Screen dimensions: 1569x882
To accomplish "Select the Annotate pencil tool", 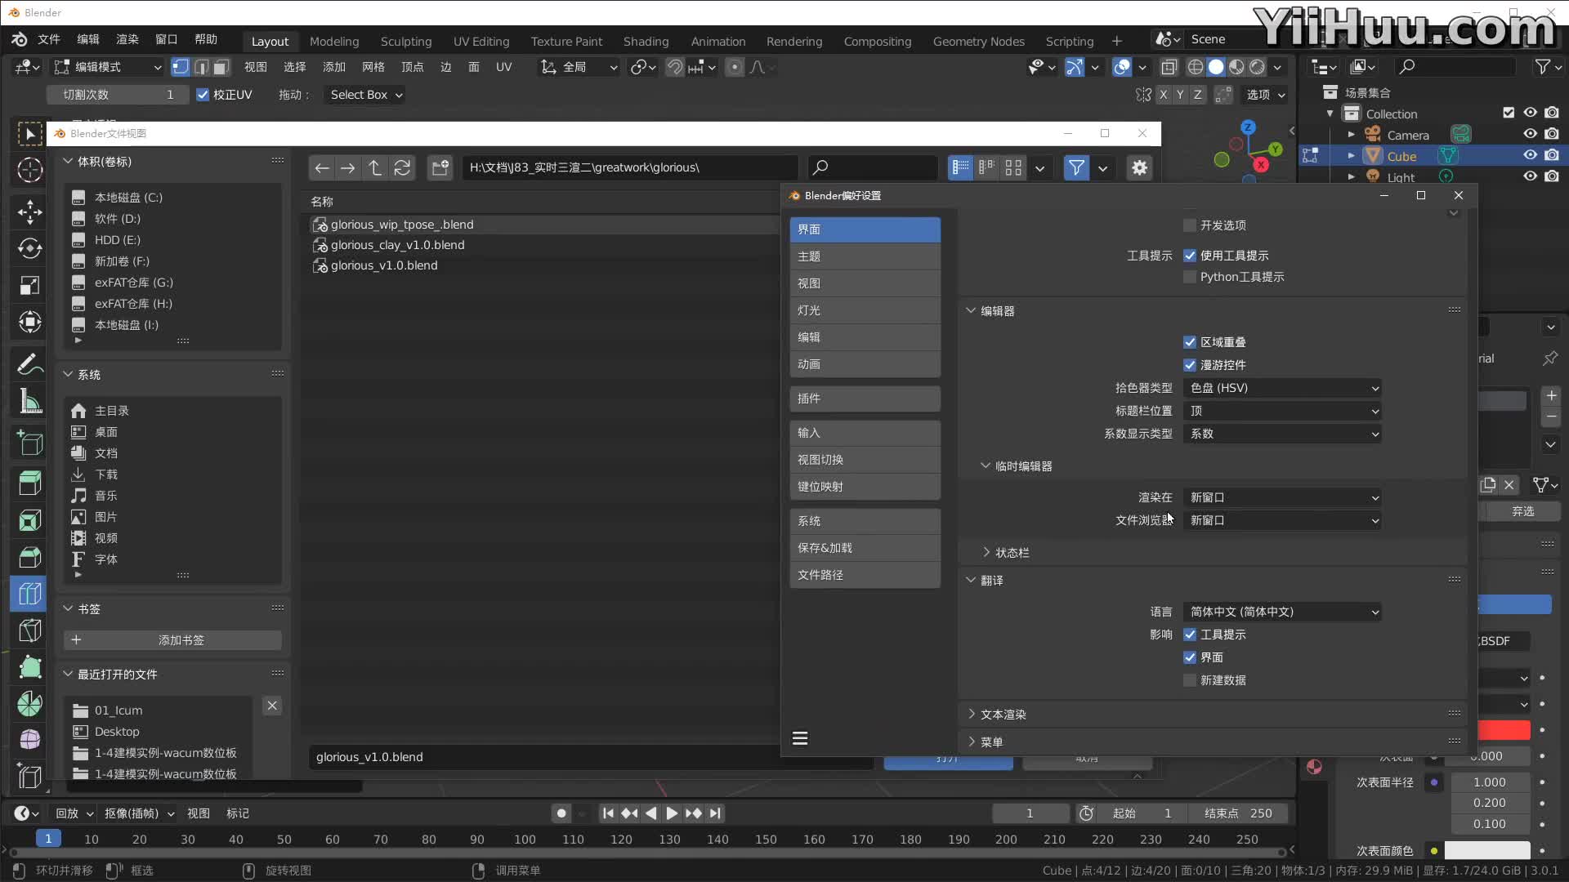I will 30,364.
